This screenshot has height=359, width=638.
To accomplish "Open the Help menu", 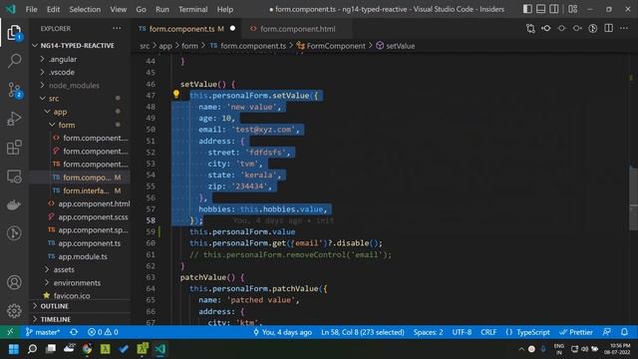I will [225, 9].
